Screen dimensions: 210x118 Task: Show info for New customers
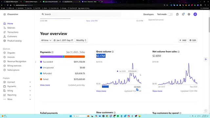(115, 113)
